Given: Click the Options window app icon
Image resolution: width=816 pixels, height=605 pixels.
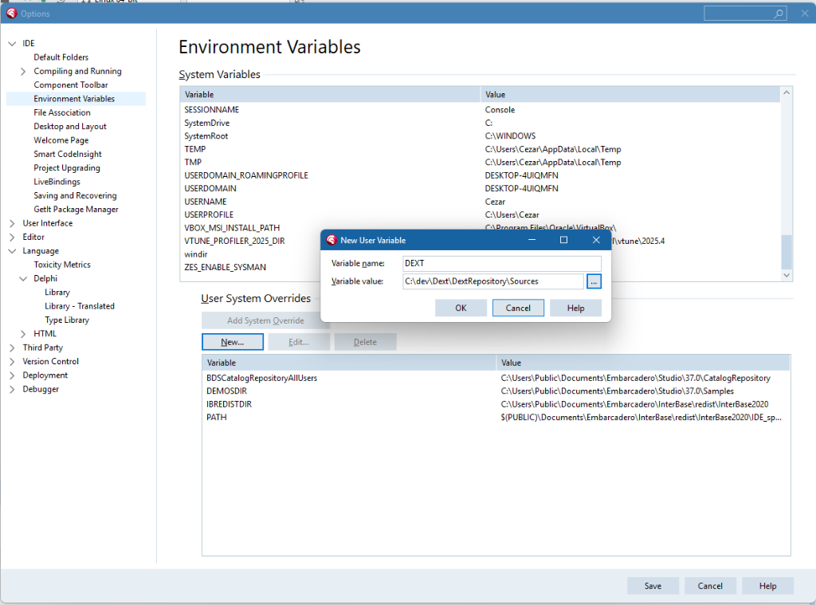Looking at the screenshot, I should click(x=11, y=14).
